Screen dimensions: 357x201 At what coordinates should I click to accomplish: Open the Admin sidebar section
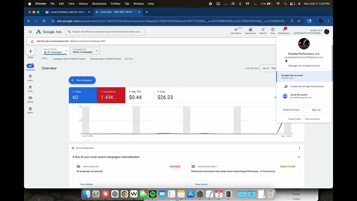pos(30,110)
